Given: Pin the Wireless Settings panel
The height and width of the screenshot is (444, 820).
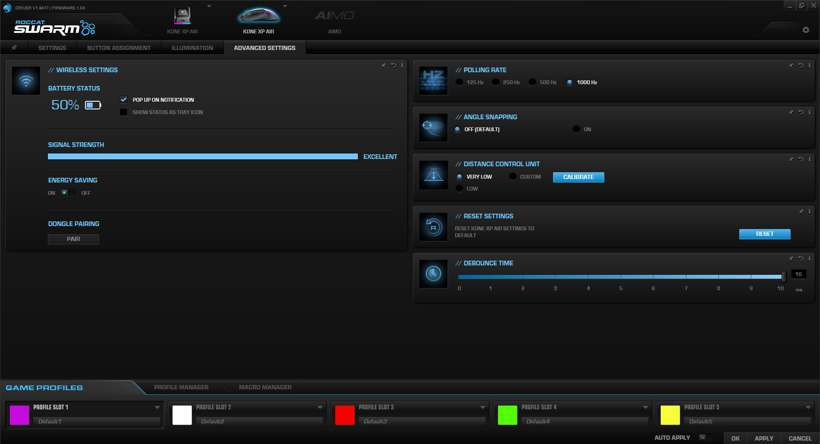Looking at the screenshot, I should point(384,65).
